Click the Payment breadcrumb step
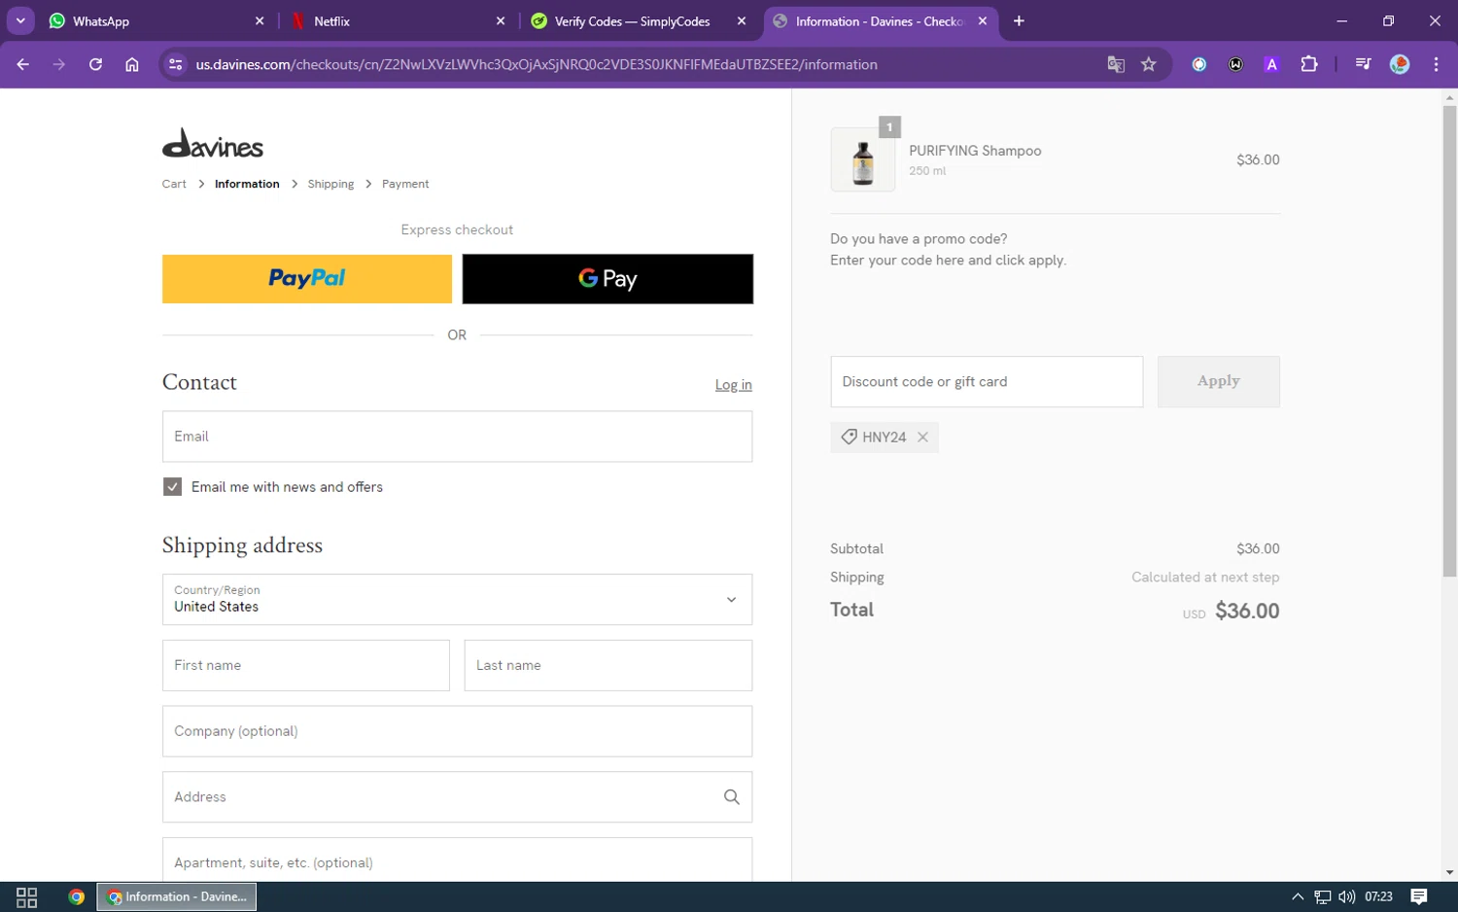This screenshot has height=912, width=1458. [405, 184]
